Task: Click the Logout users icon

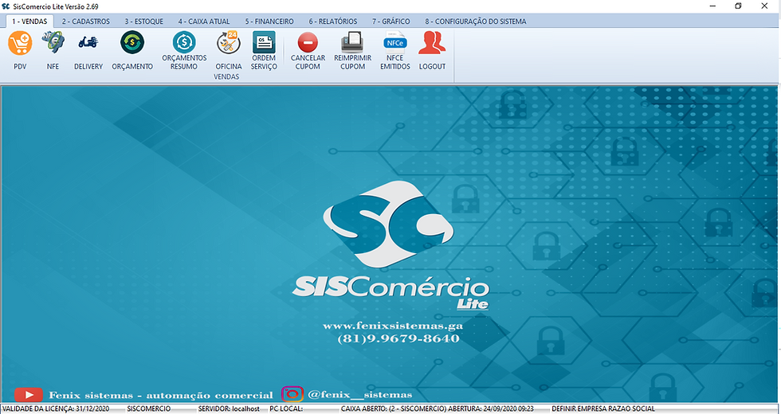Action: coord(432,43)
